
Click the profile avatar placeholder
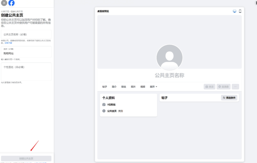(x=170, y=58)
